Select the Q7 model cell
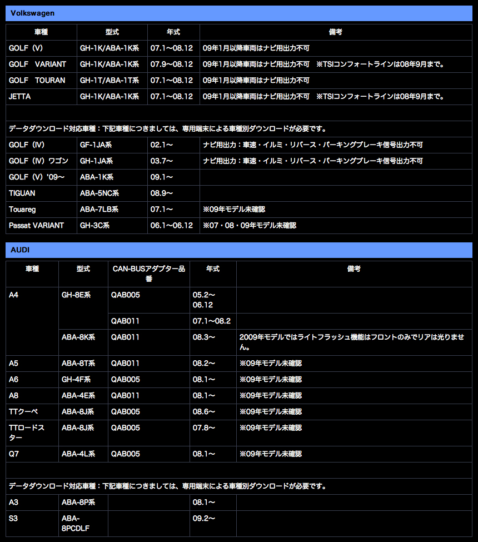The image size is (478, 542). click(32, 454)
